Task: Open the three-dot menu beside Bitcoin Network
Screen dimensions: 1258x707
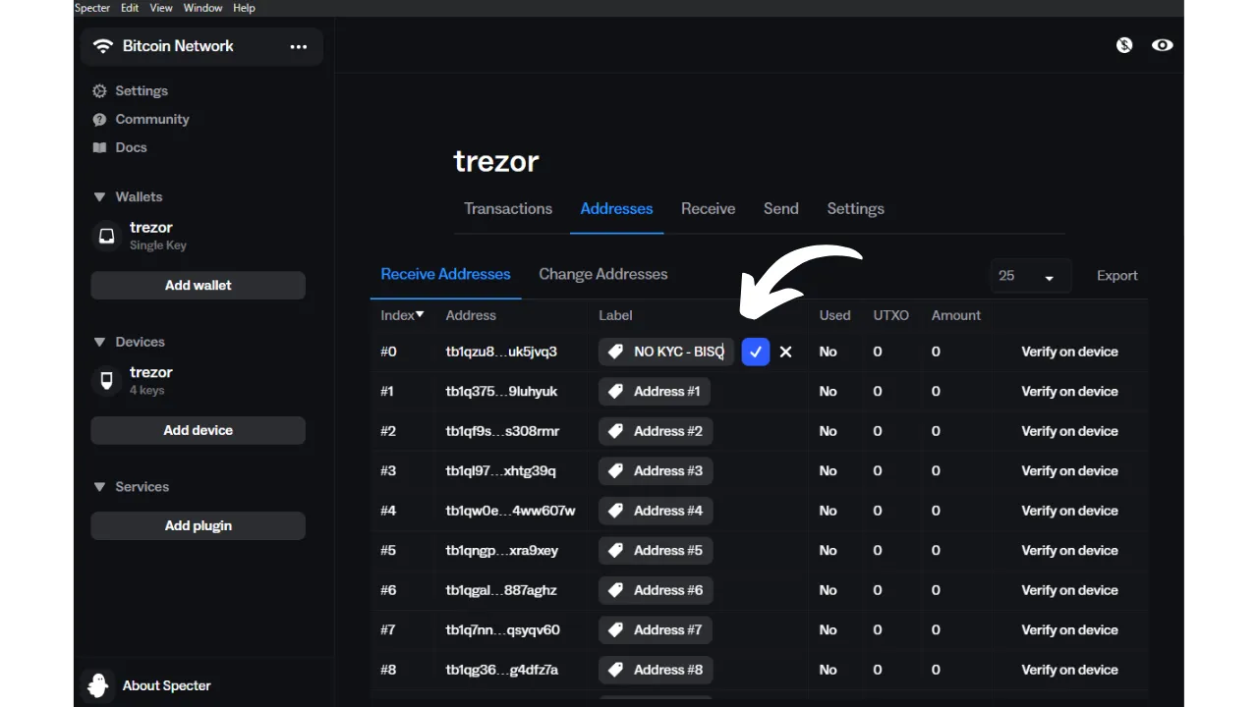Action: click(x=299, y=46)
